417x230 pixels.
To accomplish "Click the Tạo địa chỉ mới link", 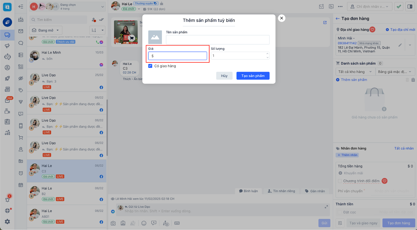I will (x=401, y=30).
